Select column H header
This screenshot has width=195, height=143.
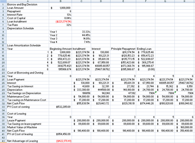185,1
